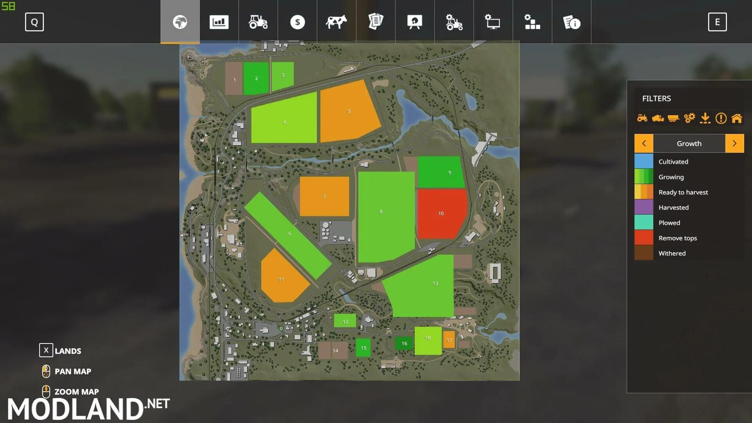Image resolution: width=752 pixels, height=423 pixels.
Task: Click the Harvested purple swatch
Action: click(644, 207)
